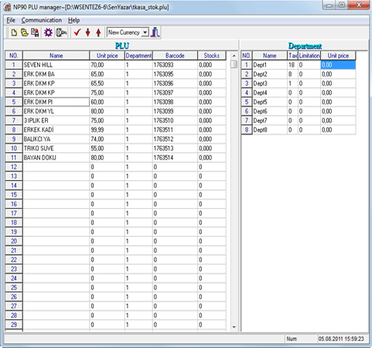This screenshot has height=348, width=372.
Task: Click the PLU list scroll down arrow
Action: click(x=234, y=327)
